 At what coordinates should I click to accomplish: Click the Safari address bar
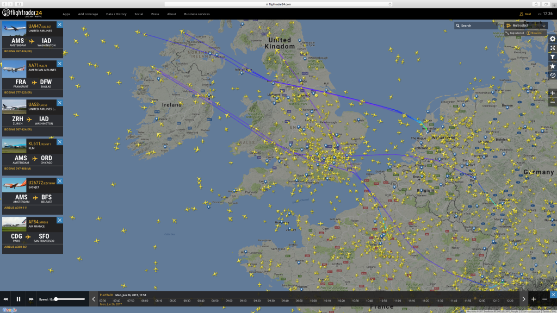click(278, 4)
